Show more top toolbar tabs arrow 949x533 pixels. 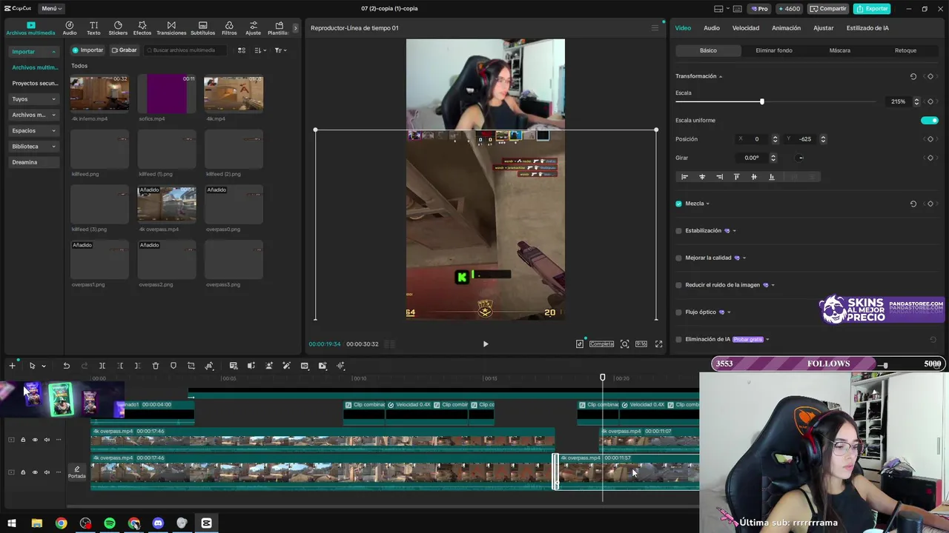[x=295, y=28]
